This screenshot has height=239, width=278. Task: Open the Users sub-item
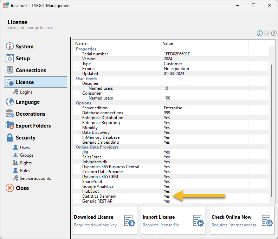pyautogui.click(x=25, y=148)
